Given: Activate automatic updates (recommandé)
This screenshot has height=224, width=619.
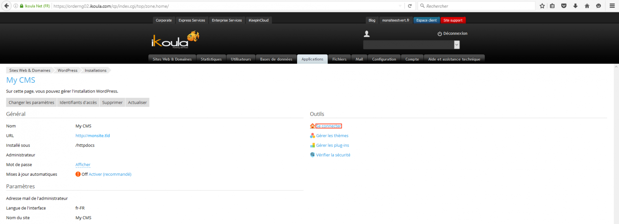Looking at the screenshot, I should (110, 174).
